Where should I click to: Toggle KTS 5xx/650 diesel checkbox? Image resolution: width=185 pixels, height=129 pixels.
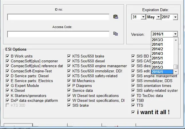[x=69, y=61]
